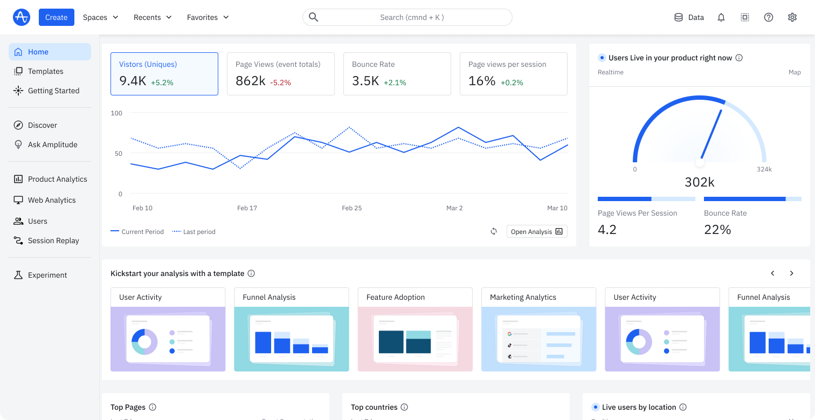
Task: Click the Product Analytics chart icon
Action: 18,179
